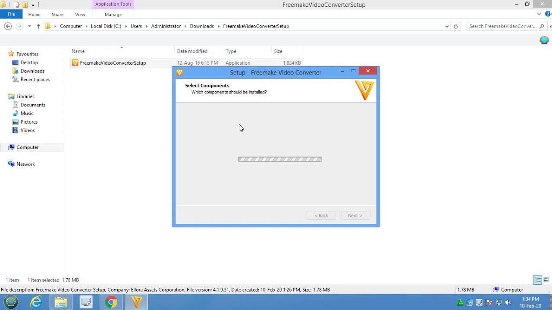Switch to details view layout
This screenshot has width=552, height=310.
pyautogui.click(x=537, y=280)
